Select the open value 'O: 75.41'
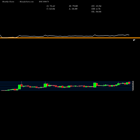 click(x=51, y=6)
